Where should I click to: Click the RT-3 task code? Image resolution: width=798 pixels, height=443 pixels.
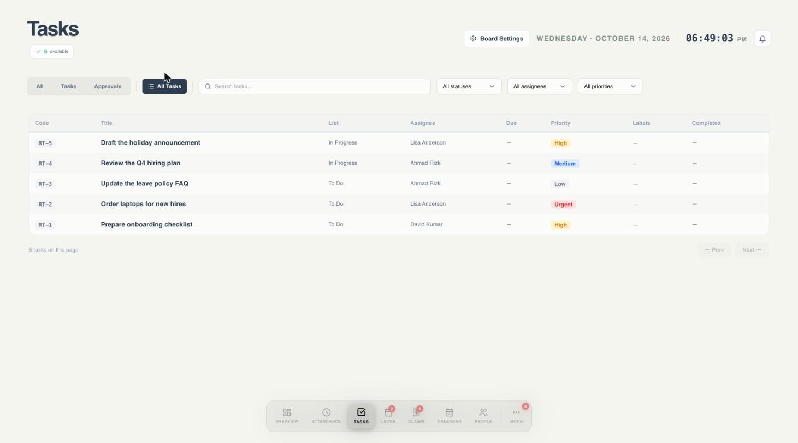pyautogui.click(x=45, y=184)
